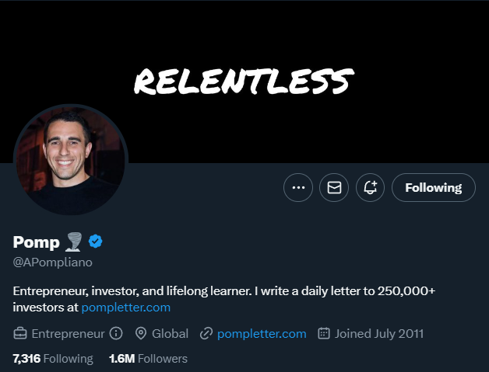This screenshot has width=489, height=372.
Task: Select the @APompliano handle text
Action: click(53, 262)
